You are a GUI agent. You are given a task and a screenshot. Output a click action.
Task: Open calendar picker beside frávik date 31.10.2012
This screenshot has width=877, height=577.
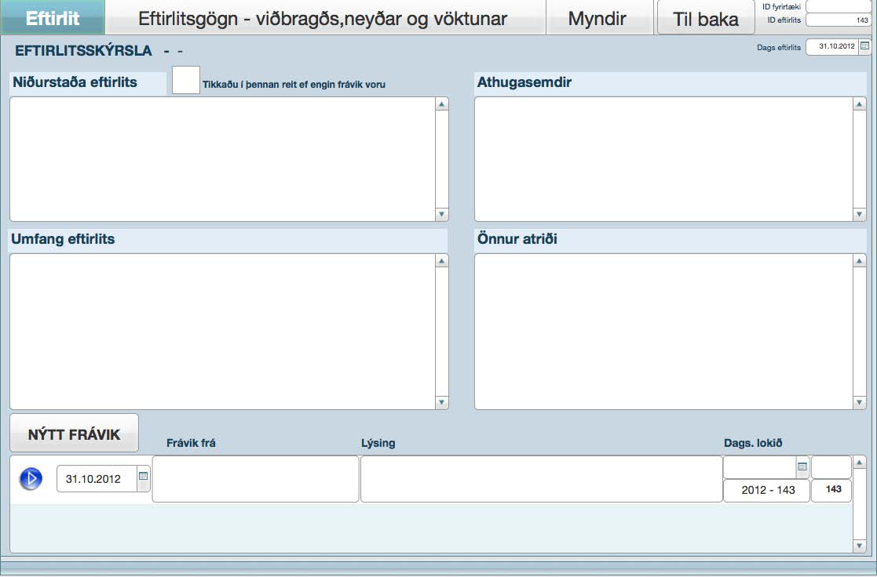click(x=143, y=477)
